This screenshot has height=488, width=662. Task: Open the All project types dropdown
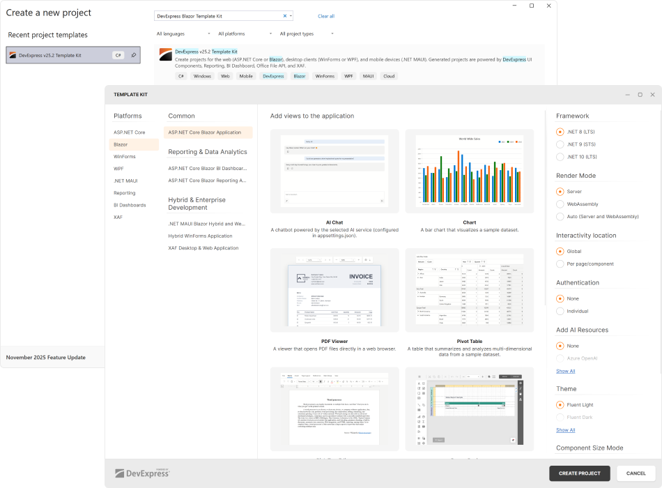pos(307,33)
